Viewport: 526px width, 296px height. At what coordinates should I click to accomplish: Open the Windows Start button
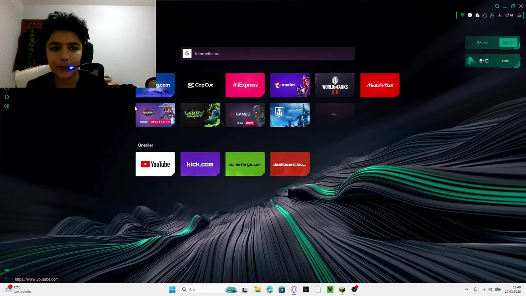pyautogui.click(x=172, y=289)
